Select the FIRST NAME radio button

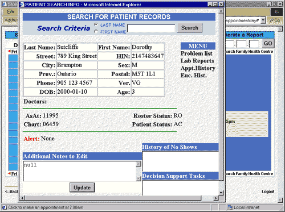pyautogui.click(x=96, y=31)
